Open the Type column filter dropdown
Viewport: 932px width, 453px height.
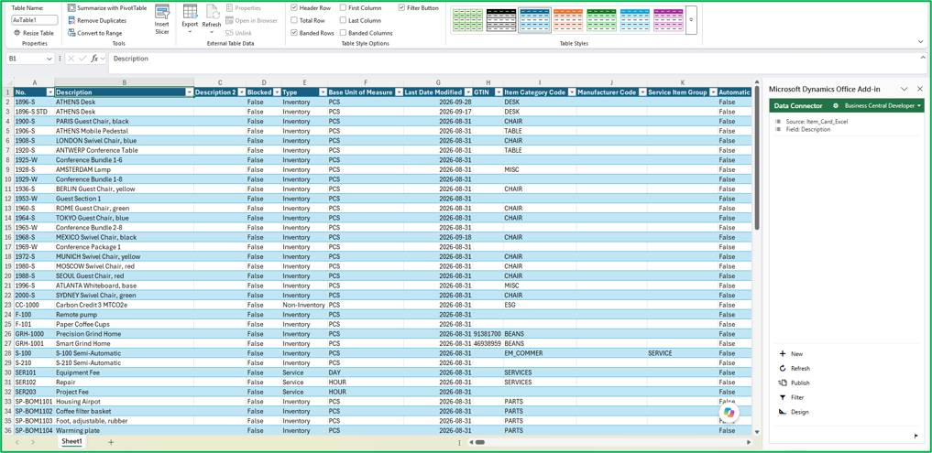[x=323, y=92]
